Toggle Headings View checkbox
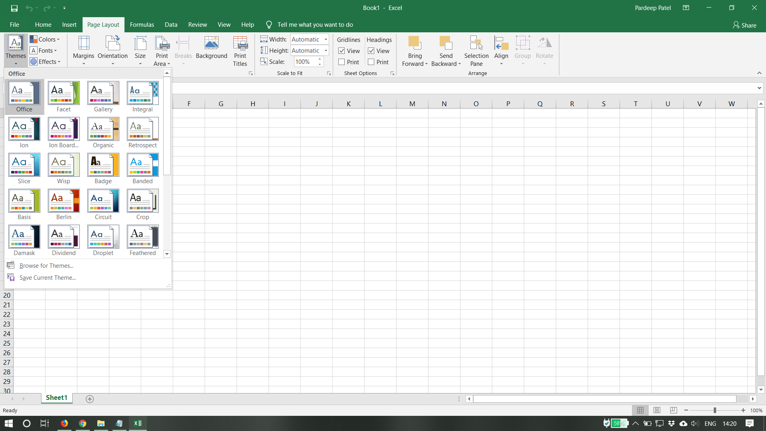Screen dimensions: 766x431 click(x=371, y=51)
